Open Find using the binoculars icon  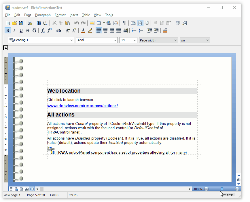(39, 23)
